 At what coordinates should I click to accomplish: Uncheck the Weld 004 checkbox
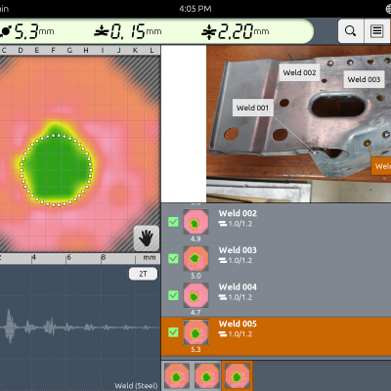(173, 295)
